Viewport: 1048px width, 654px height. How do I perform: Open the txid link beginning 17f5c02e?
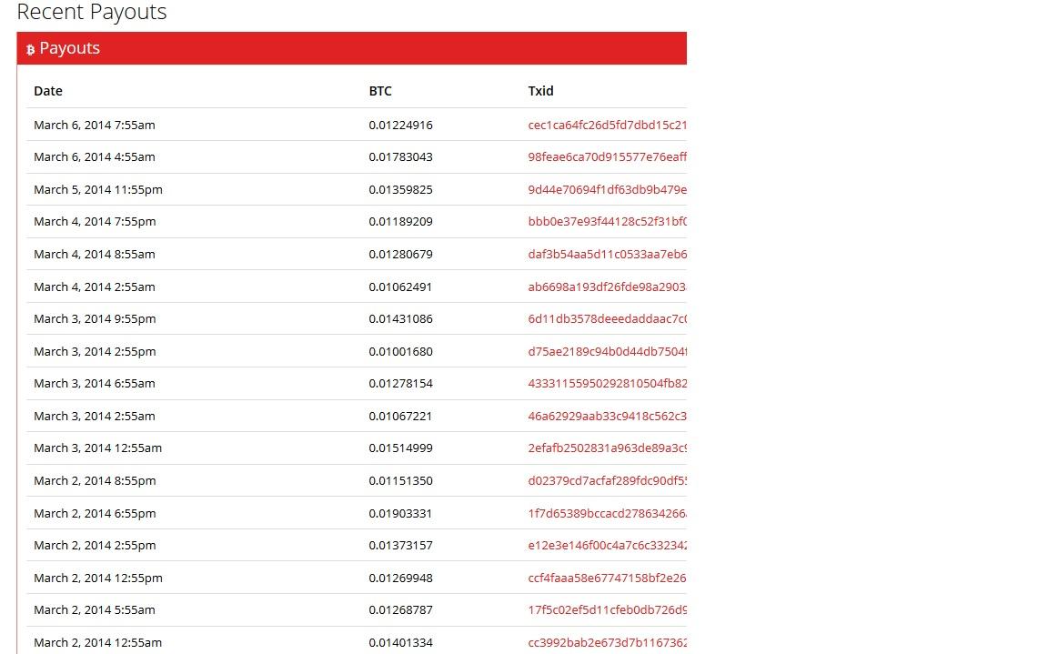[607, 609]
